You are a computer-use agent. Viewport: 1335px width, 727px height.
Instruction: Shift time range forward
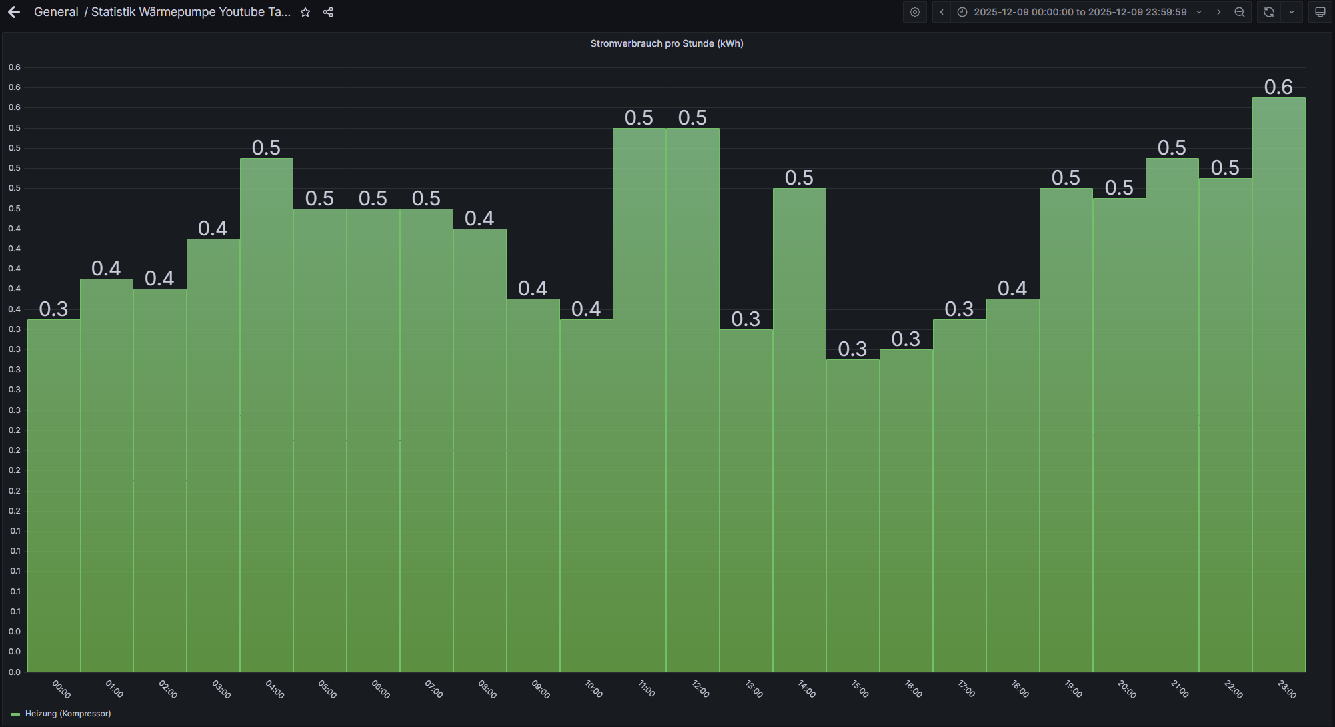(1219, 12)
